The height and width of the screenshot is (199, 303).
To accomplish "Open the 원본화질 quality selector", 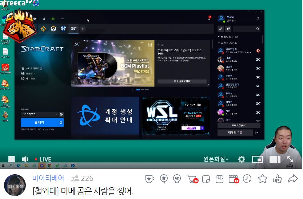I will [216, 159].
